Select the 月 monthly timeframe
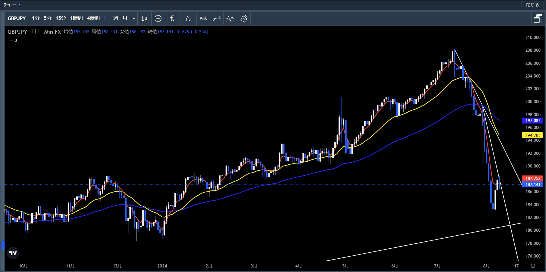Viewport: 546px width, 272px height. tap(125, 18)
